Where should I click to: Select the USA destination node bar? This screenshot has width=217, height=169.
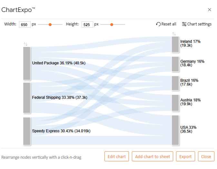(x=175, y=130)
